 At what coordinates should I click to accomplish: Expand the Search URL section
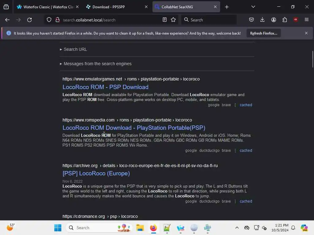[x=74, y=49]
